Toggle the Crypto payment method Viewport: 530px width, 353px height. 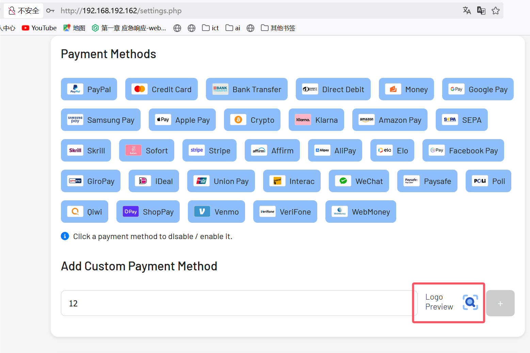252,120
